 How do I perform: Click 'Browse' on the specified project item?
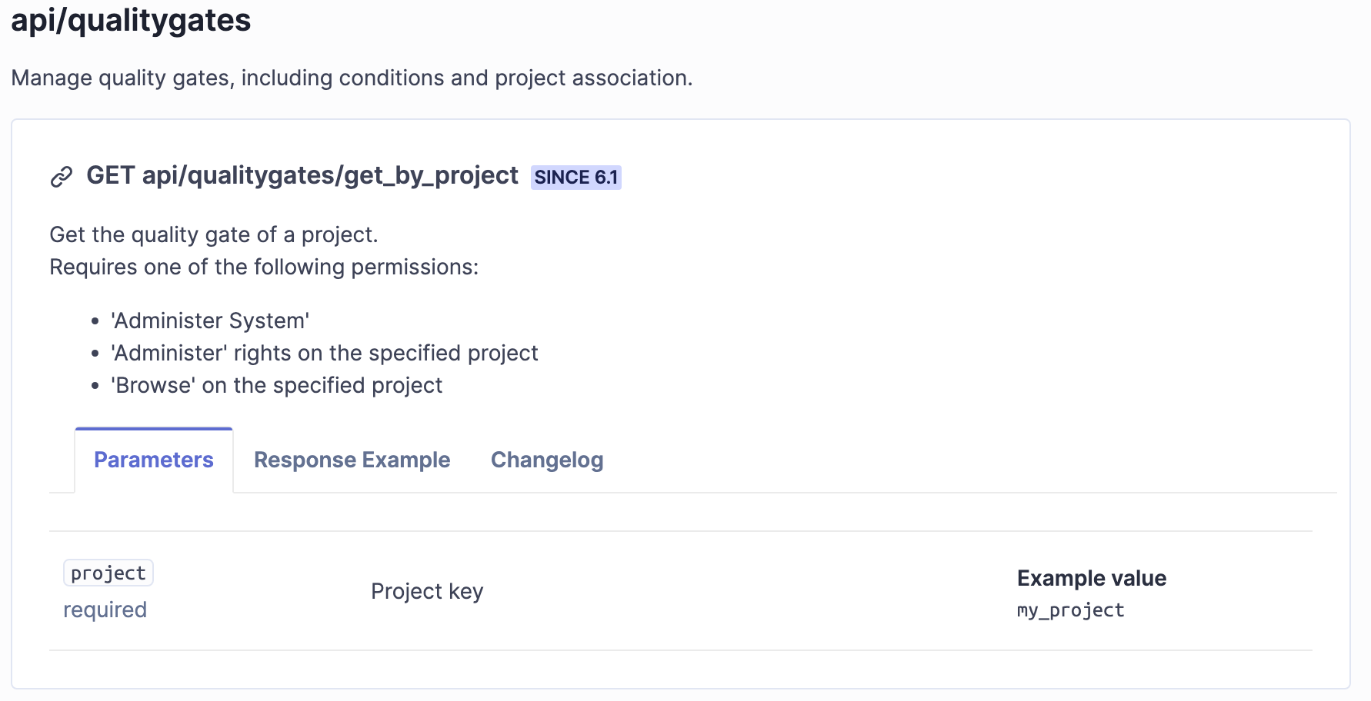[x=277, y=385]
